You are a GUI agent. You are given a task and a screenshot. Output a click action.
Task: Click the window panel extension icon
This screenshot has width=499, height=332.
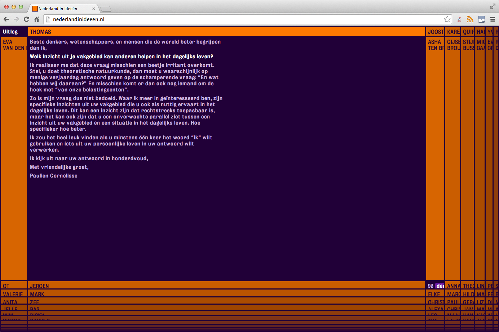pyautogui.click(x=481, y=19)
